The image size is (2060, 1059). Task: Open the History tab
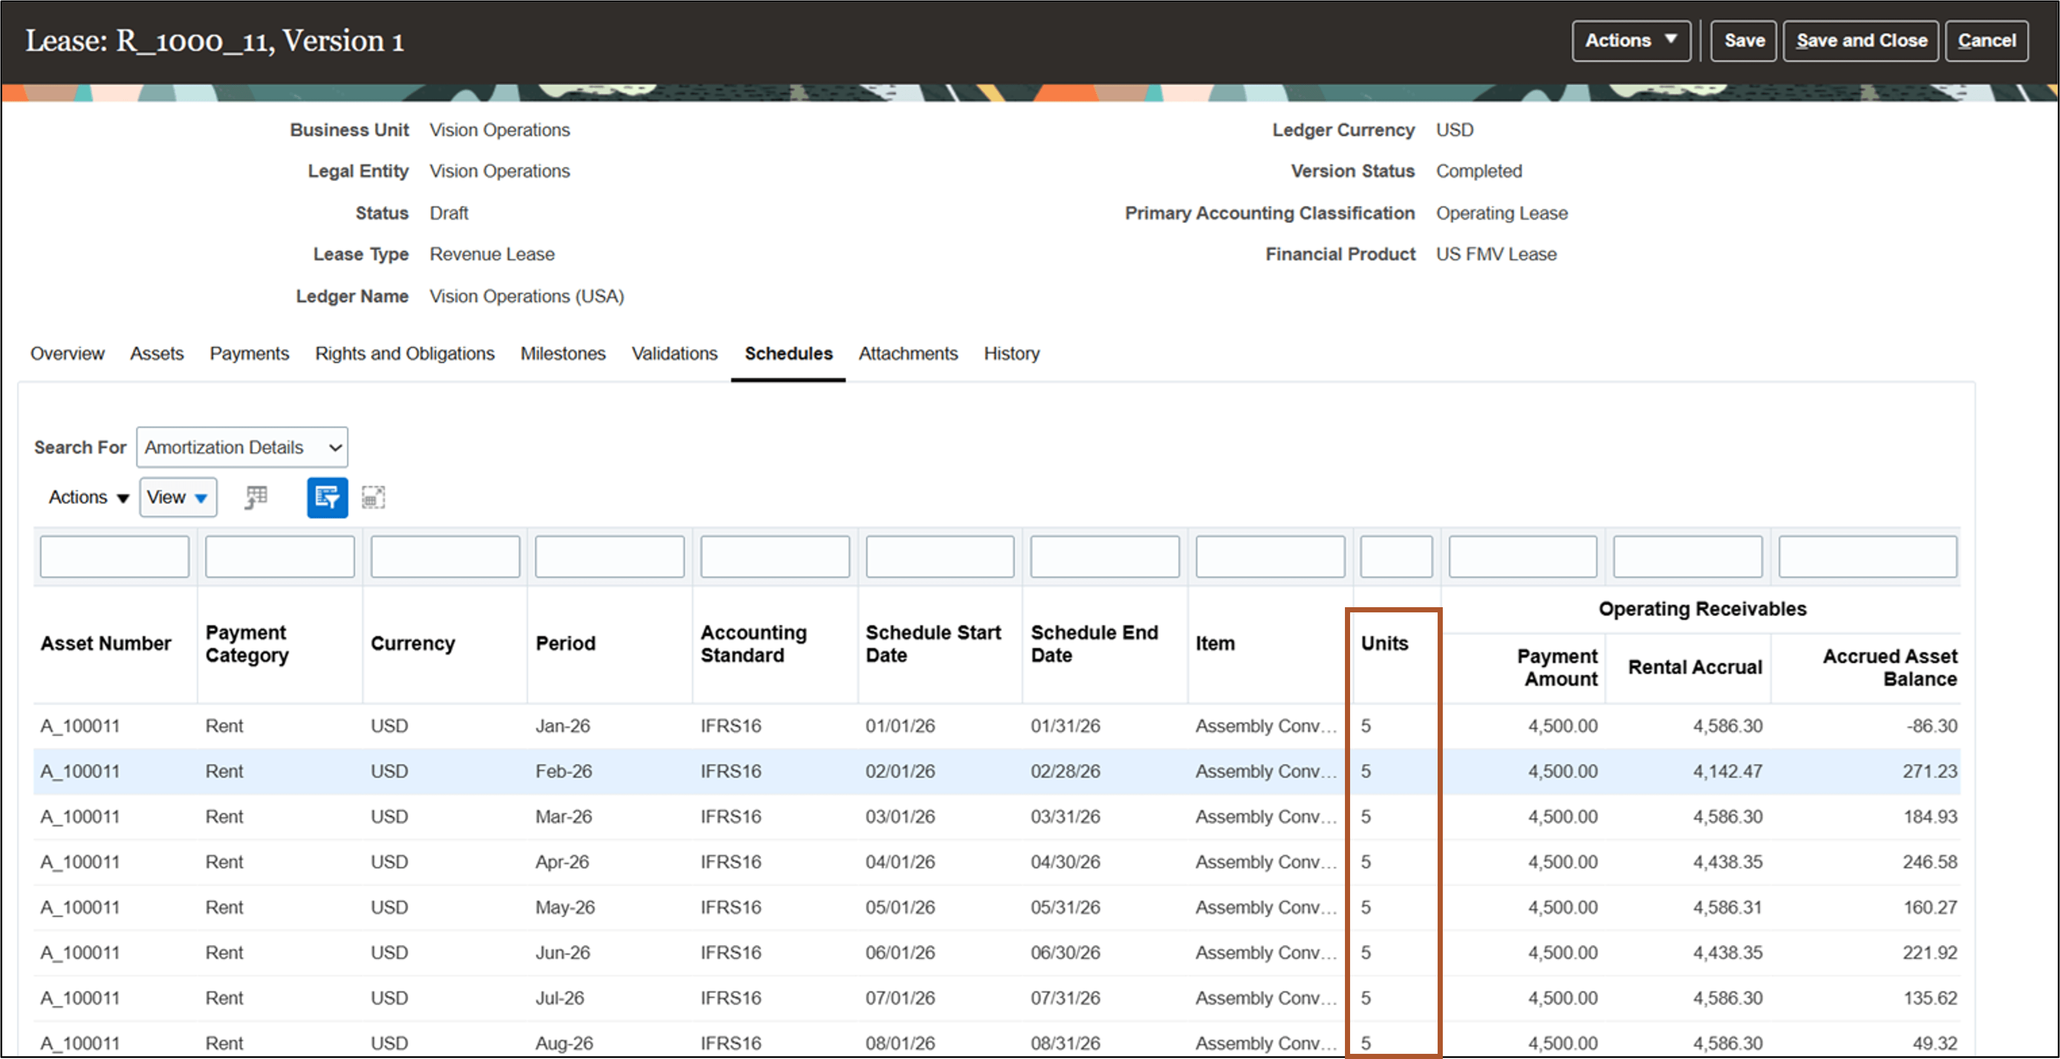[x=1012, y=353]
